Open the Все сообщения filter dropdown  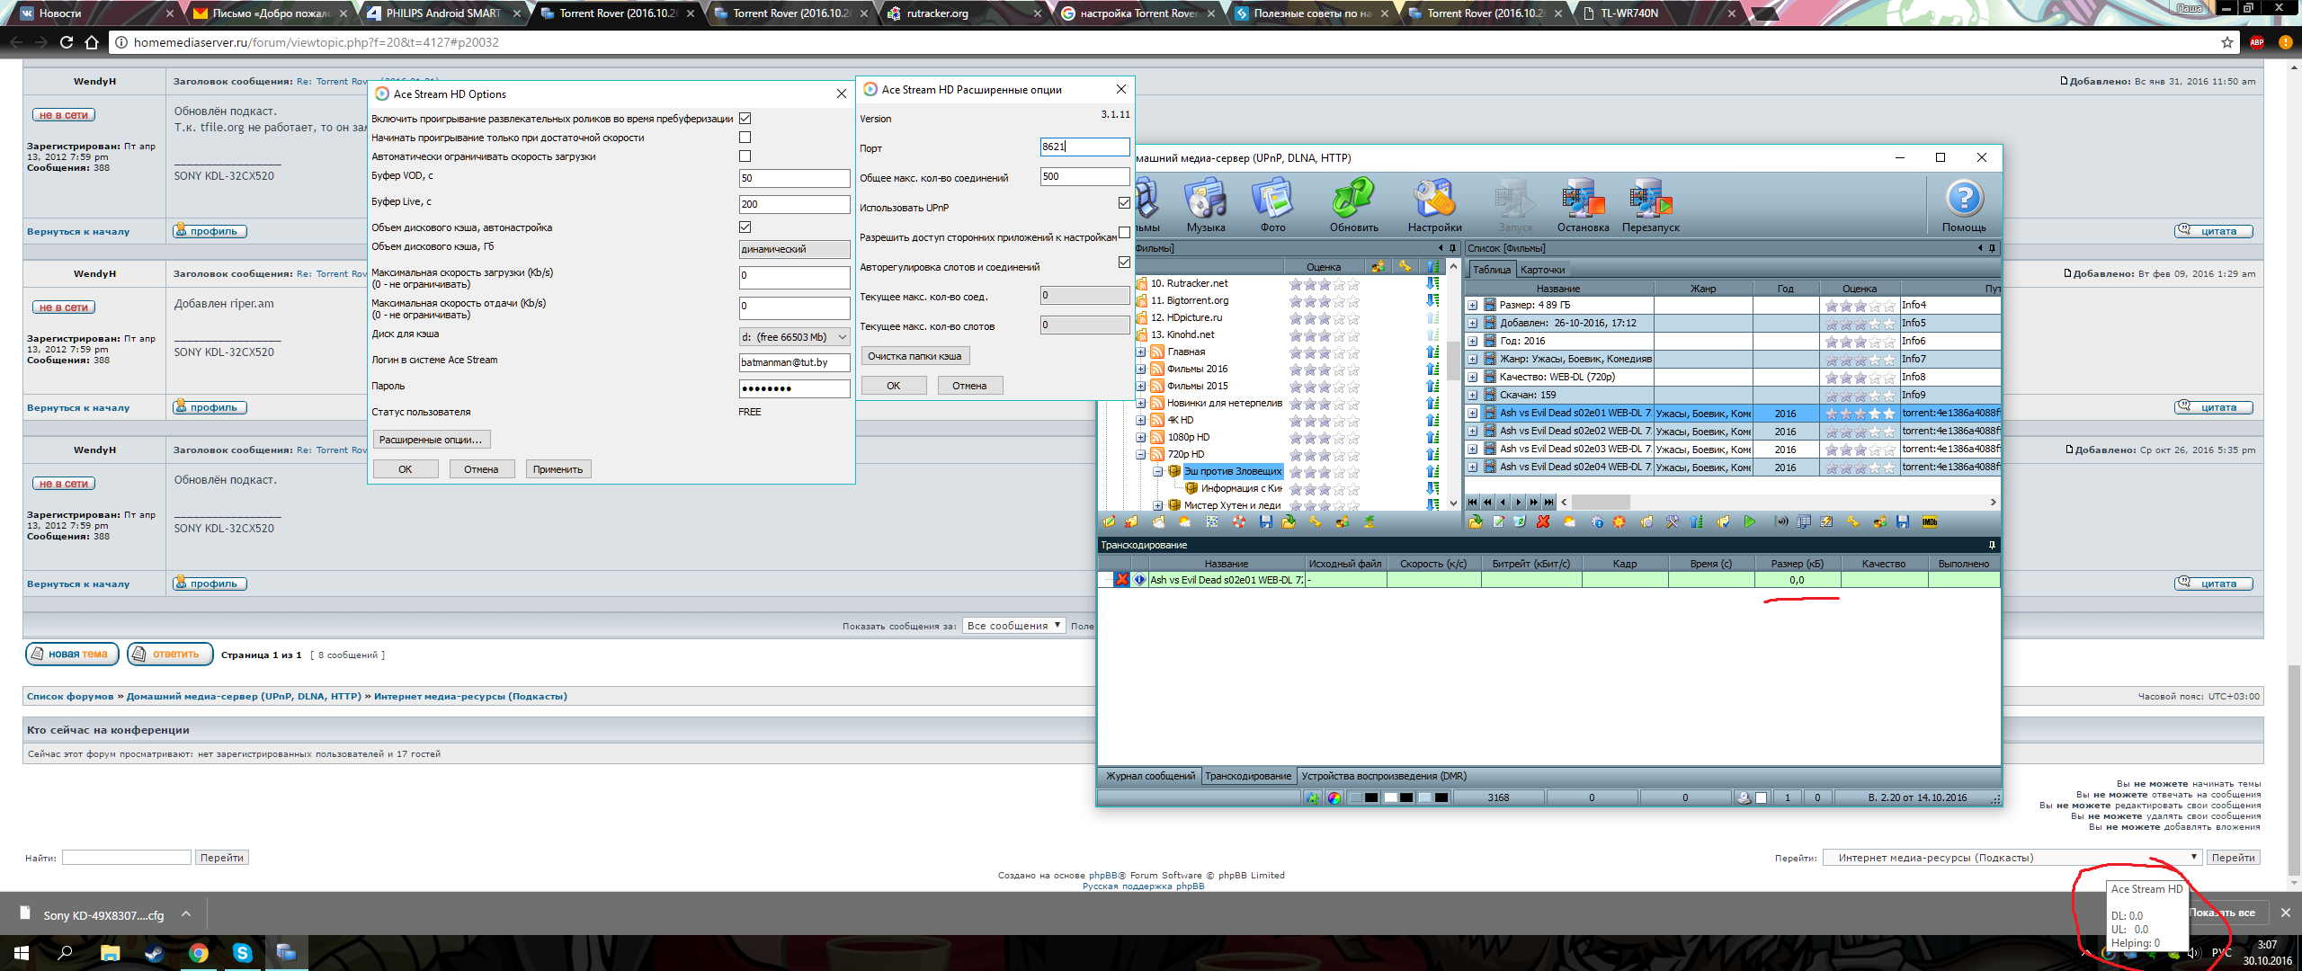tap(1013, 625)
